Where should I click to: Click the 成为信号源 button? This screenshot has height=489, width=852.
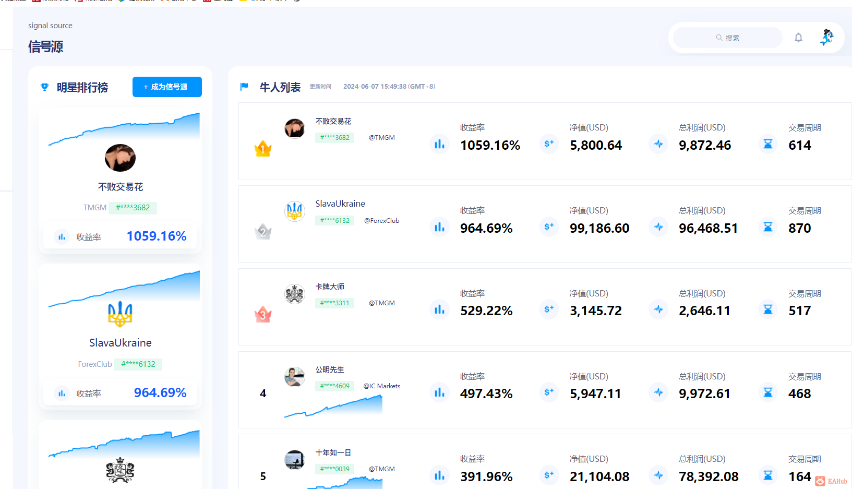point(167,87)
